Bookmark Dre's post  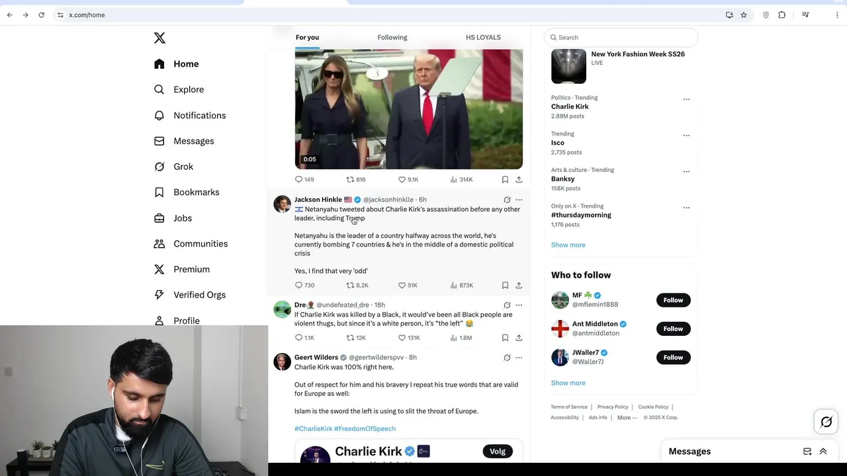coord(505,338)
